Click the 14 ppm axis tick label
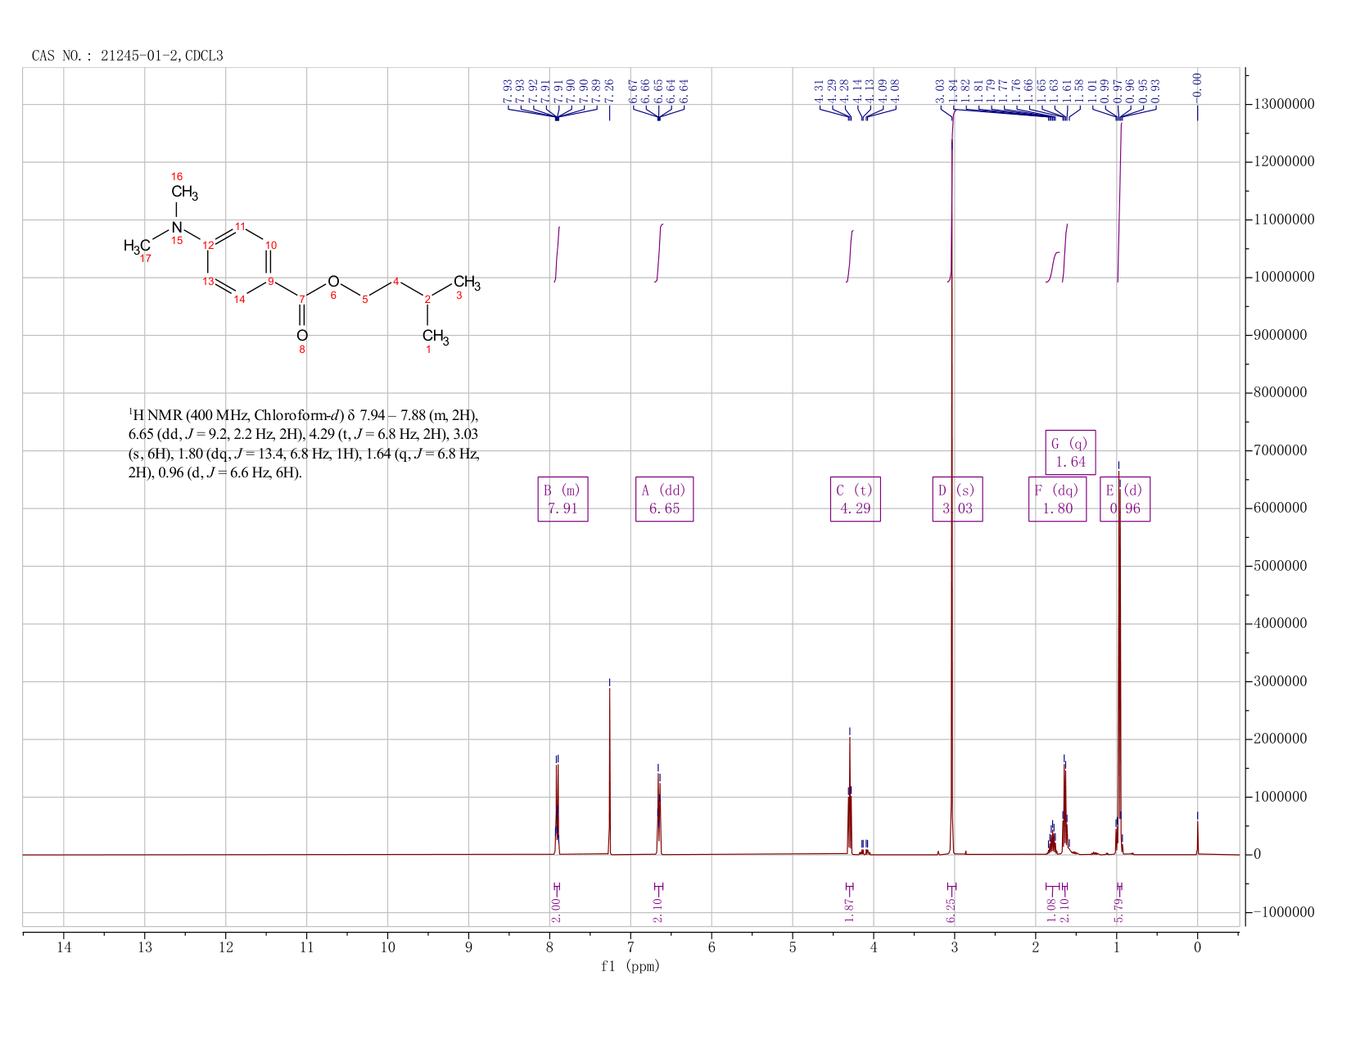 pos(64,947)
